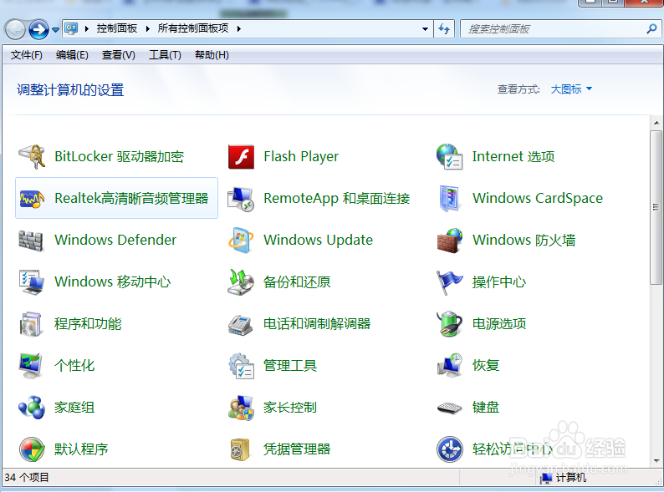Click the 搜索控制面板 search field
The width and height of the screenshot is (664, 492).
tap(554, 28)
